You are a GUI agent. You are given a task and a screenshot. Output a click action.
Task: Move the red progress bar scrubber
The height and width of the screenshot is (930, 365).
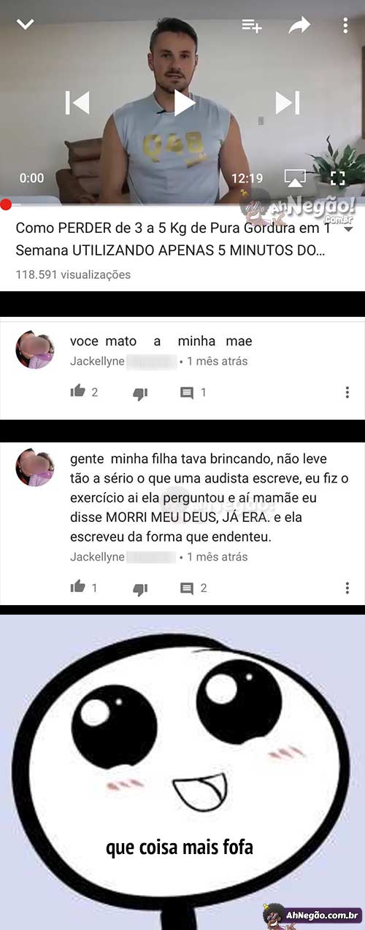[x=5, y=204]
